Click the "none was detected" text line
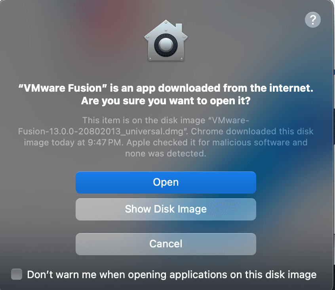The width and height of the screenshot is (335, 290). click(166, 154)
